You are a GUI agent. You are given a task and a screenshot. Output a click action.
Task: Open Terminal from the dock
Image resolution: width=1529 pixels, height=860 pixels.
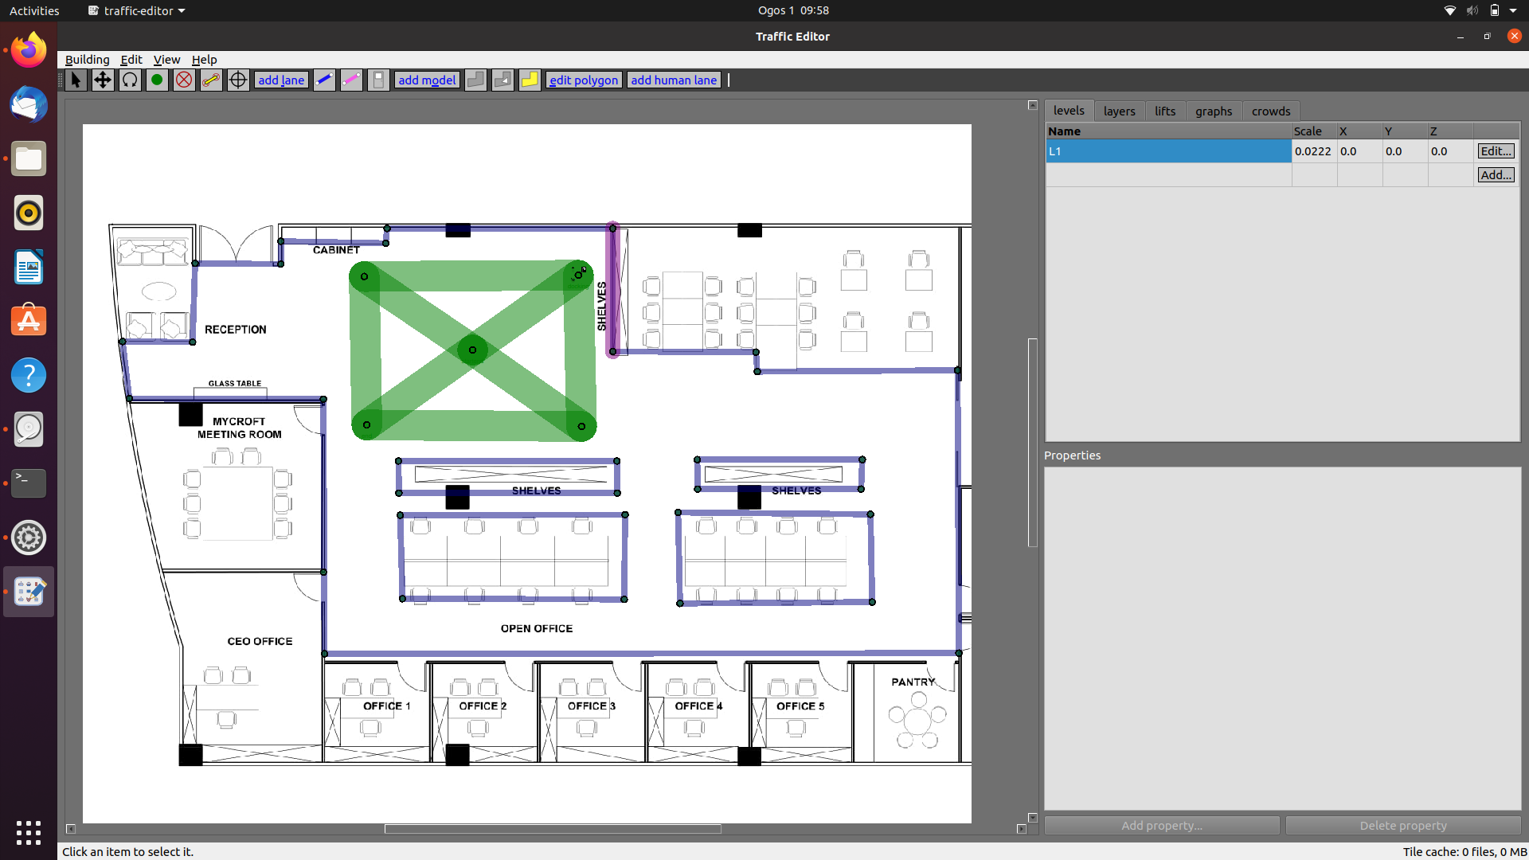[x=29, y=483]
